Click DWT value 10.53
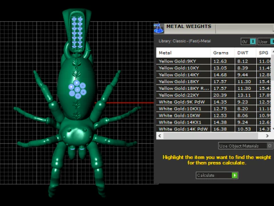 [x=244, y=129]
